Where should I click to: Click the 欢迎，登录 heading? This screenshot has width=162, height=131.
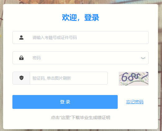(x=81, y=18)
